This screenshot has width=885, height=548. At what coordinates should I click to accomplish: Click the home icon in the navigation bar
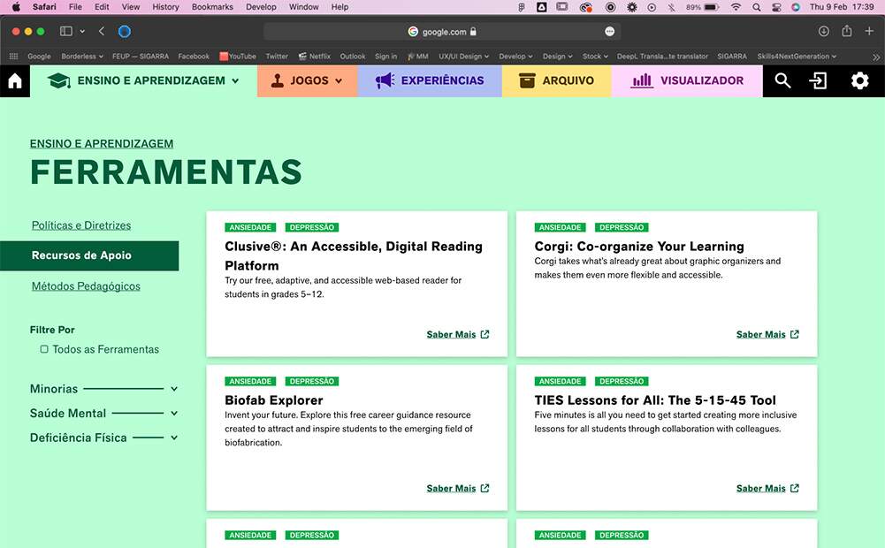(x=14, y=81)
